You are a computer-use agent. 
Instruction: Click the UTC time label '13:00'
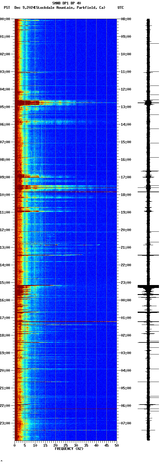click(x=126, y=107)
